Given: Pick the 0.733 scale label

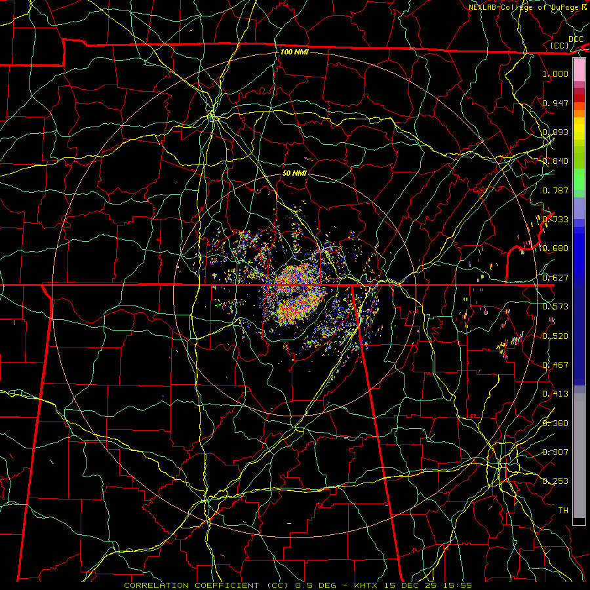Looking at the screenshot, I should pyautogui.click(x=555, y=220).
